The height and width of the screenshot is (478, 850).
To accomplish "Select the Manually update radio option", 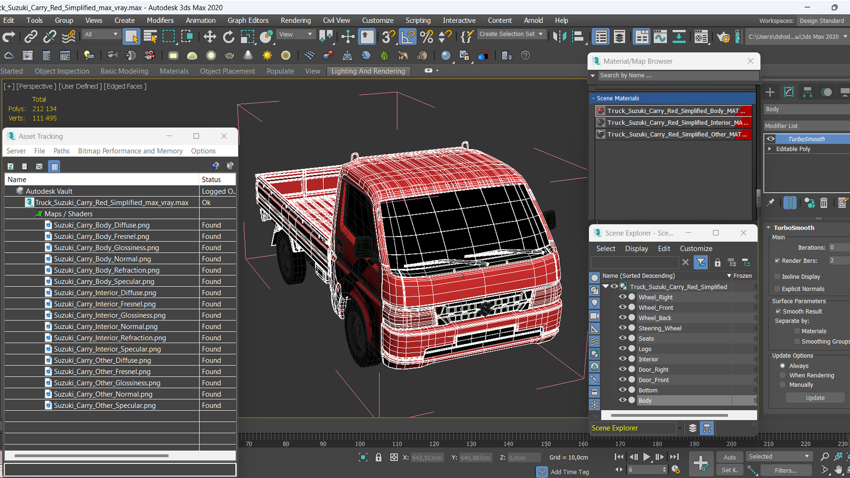I will [x=783, y=385].
